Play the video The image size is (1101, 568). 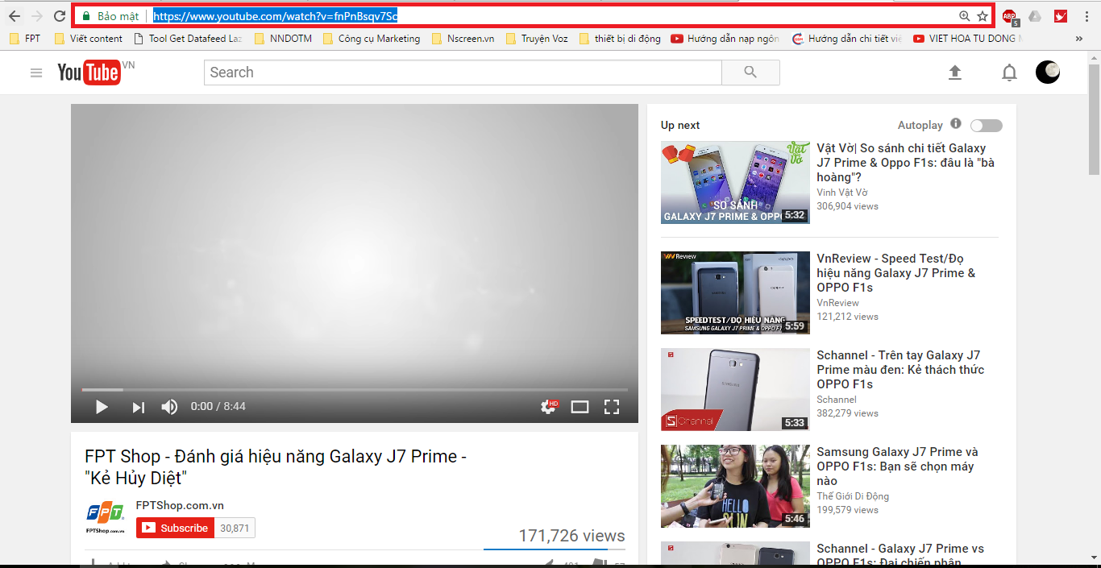(102, 407)
